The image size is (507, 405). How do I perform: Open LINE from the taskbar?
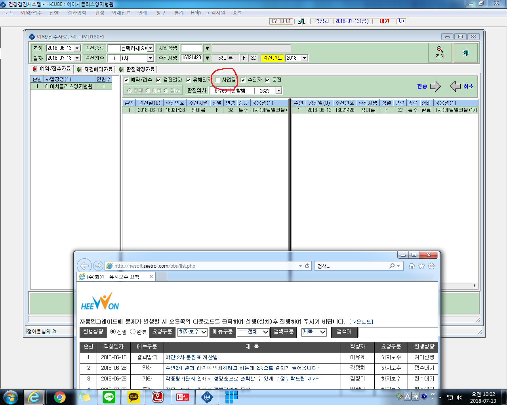point(109,397)
